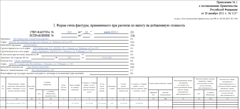Image resolution: width=240 pixels, height=109 pixels.
Task: Click the Грузополучатель address ООО «Трейдинг» Ижевск
Action: [62, 51]
